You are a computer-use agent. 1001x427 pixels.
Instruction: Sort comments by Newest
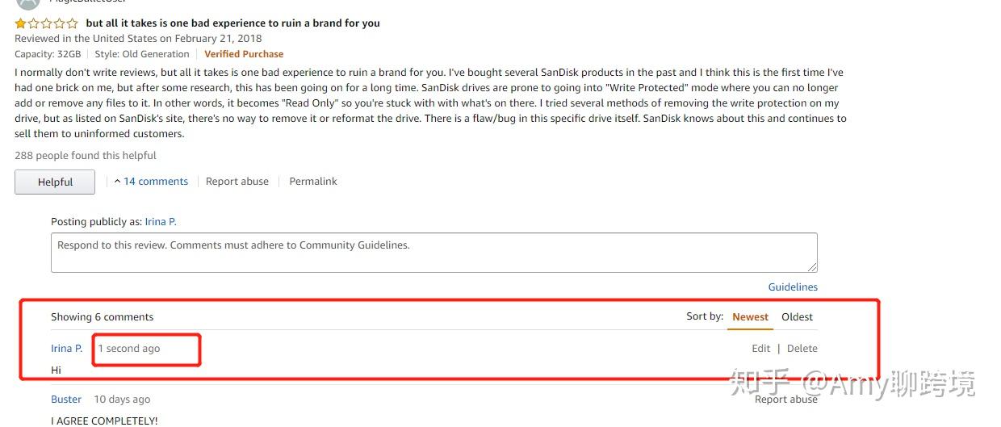[x=750, y=317]
